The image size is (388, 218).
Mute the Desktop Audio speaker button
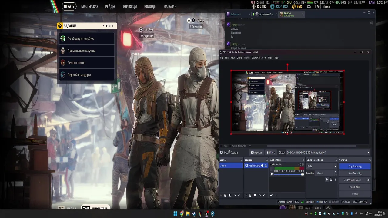click(x=272, y=174)
